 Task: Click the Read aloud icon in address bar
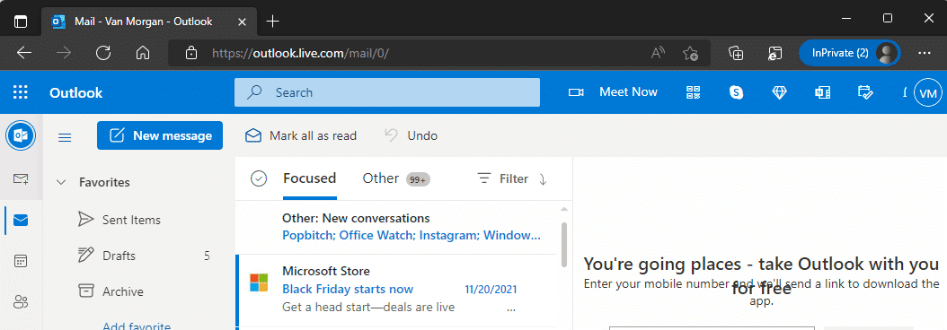(658, 53)
